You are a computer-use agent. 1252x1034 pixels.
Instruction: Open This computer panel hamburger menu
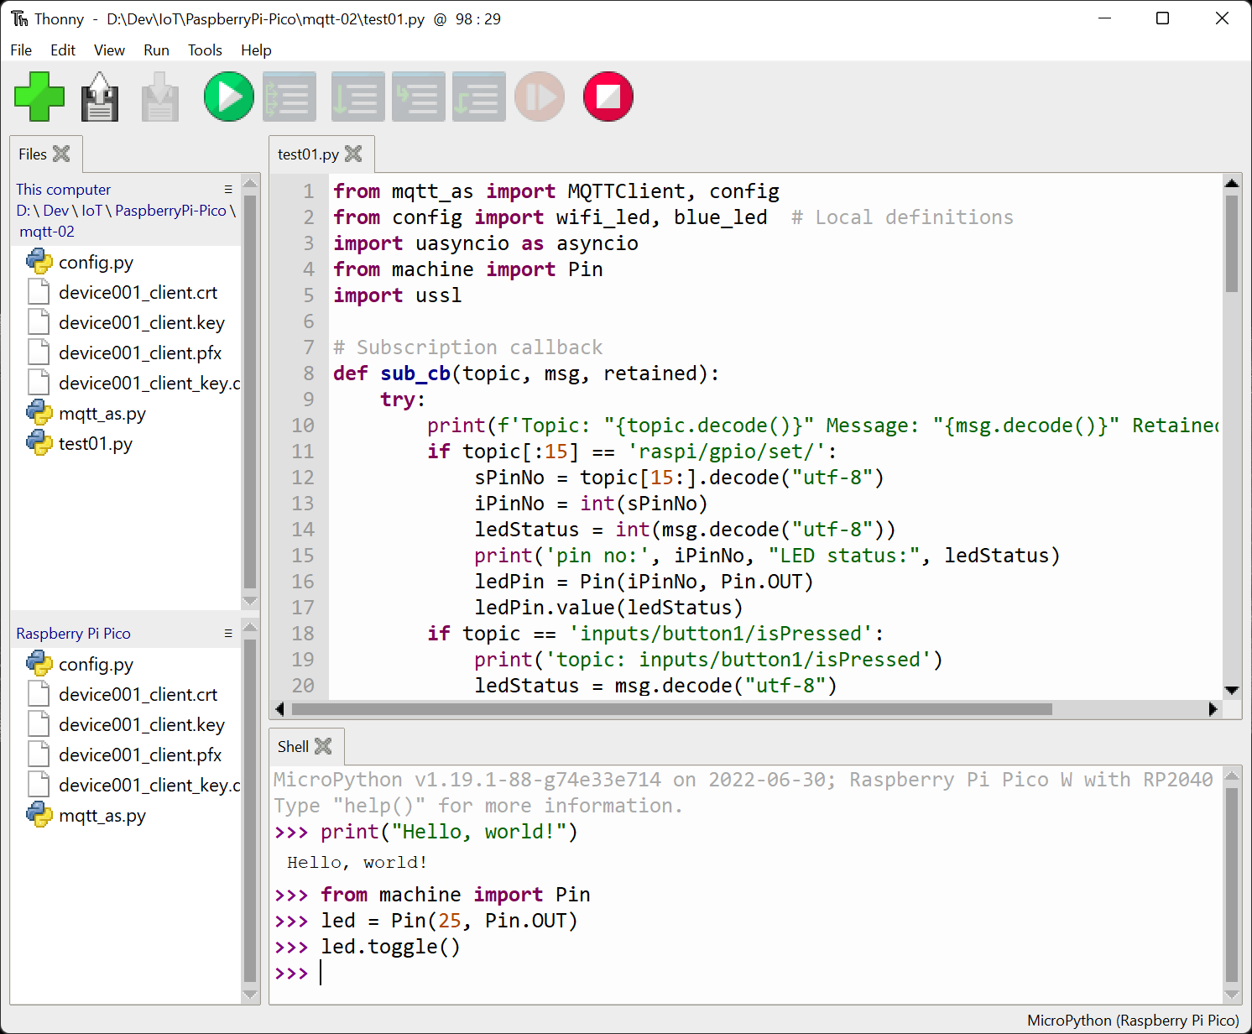(228, 189)
